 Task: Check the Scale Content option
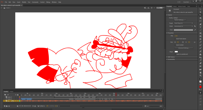175,45
